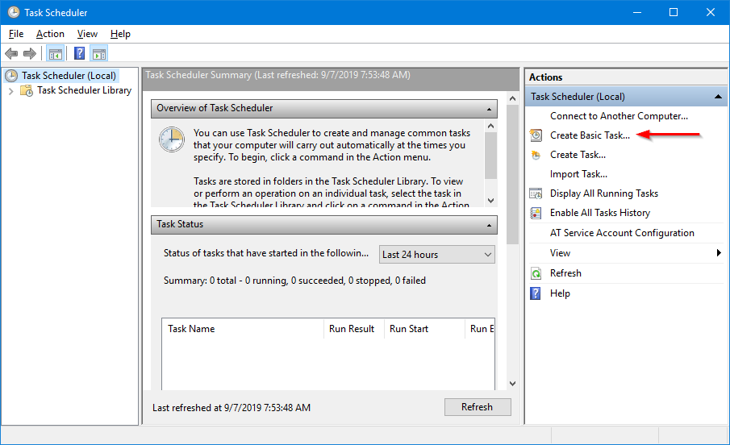This screenshot has height=445, width=730.
Task: Click the large clock icon in Overview
Action: point(172,139)
